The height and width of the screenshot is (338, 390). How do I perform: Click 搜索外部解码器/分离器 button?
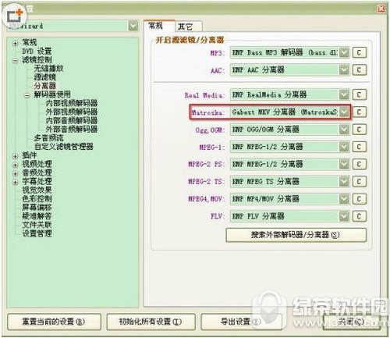(296, 235)
